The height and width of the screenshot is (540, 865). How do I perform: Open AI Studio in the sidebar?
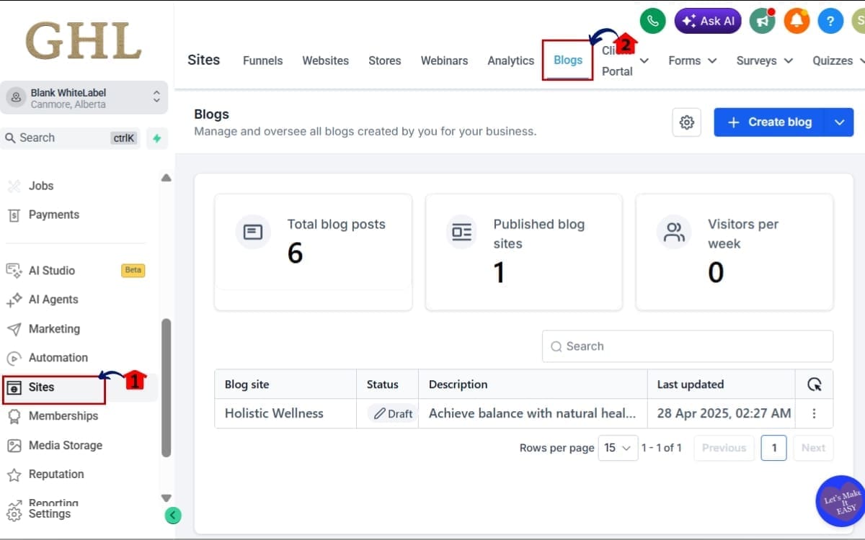52,271
